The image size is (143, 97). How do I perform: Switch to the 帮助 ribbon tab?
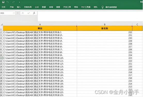[76, 7]
